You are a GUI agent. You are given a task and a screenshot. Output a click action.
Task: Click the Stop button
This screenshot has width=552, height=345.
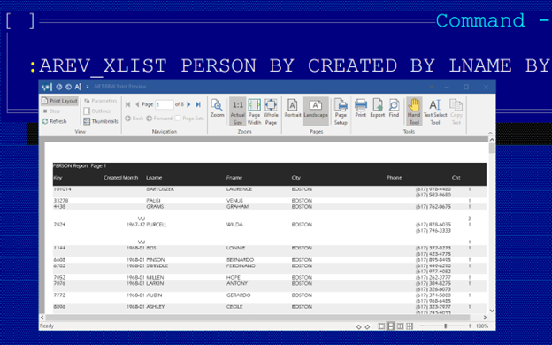(51, 111)
